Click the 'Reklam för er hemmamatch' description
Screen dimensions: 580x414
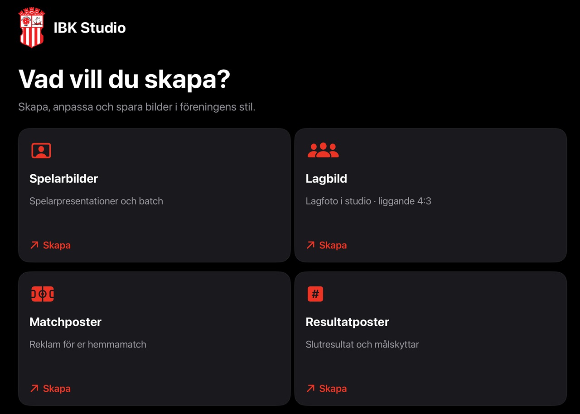(88, 344)
